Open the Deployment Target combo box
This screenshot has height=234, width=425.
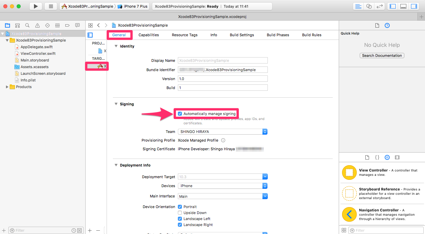[x=265, y=176]
